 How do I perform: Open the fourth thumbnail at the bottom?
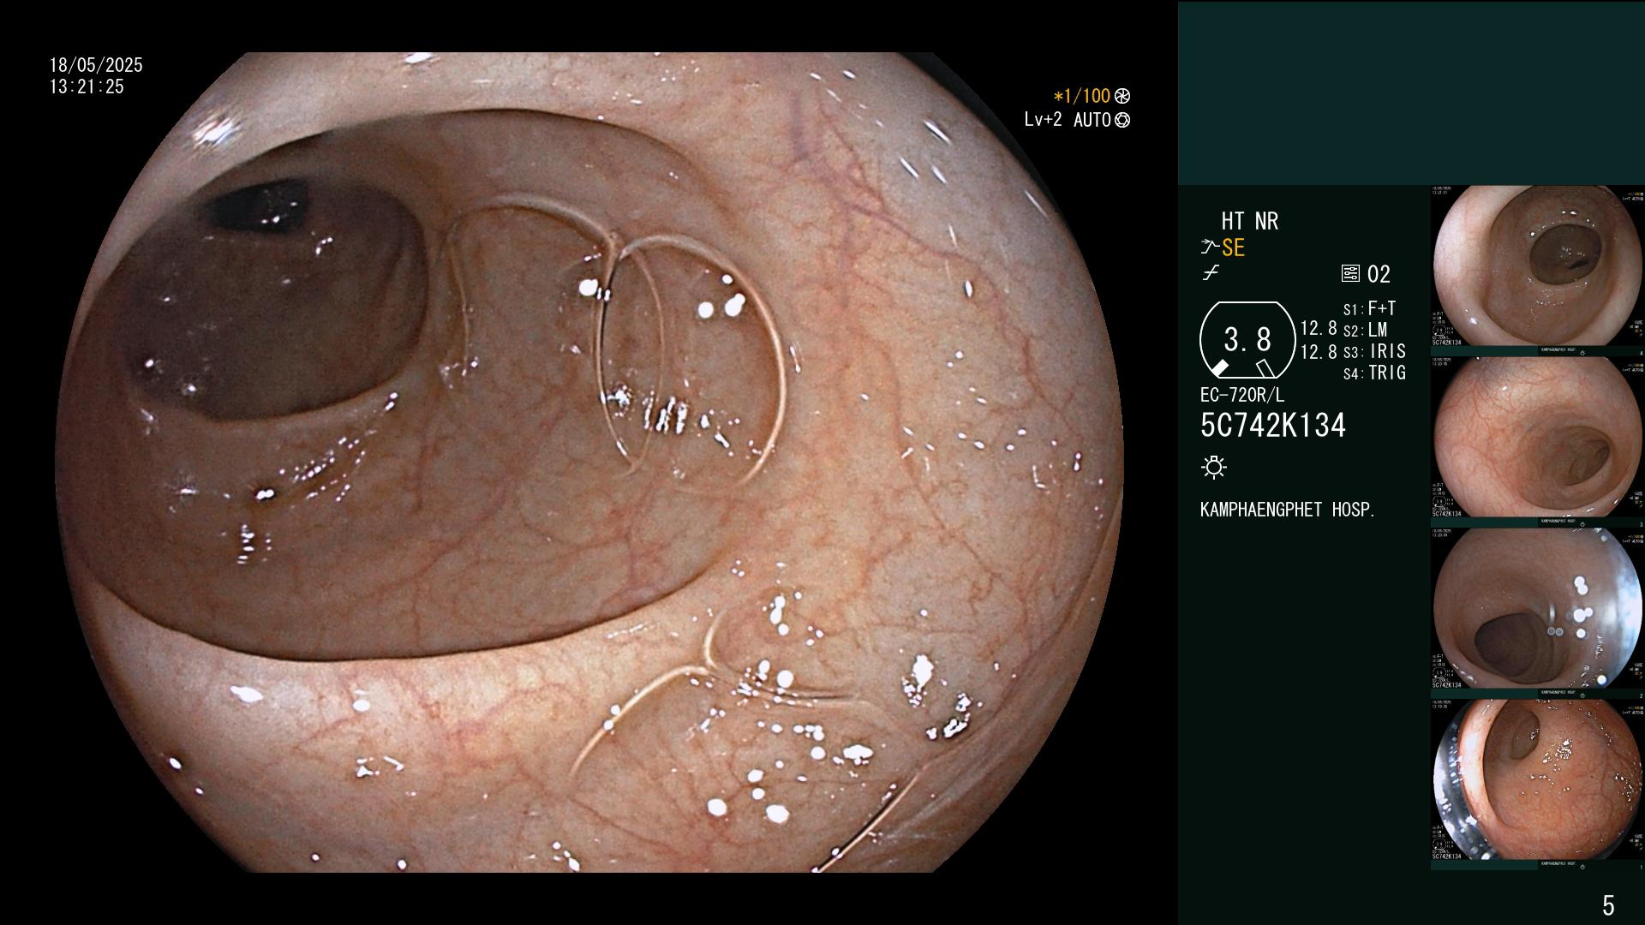click(x=1537, y=780)
